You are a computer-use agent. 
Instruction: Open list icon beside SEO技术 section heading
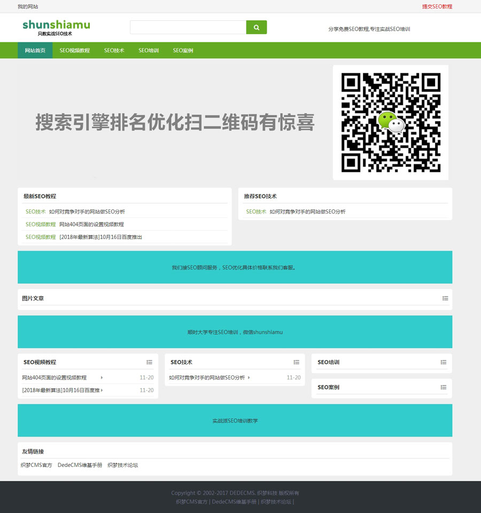pyautogui.click(x=296, y=362)
